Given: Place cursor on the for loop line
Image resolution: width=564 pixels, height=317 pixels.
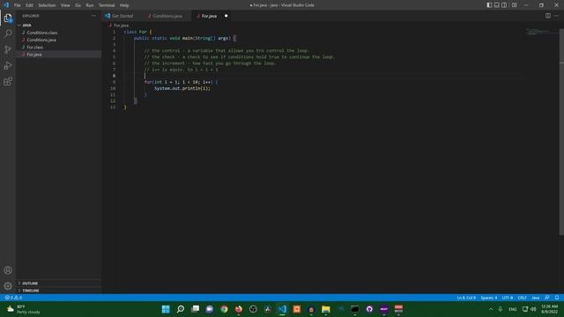Looking at the screenshot, I should click(181, 82).
